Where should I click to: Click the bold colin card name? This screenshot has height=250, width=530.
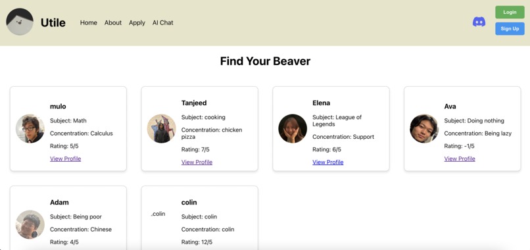[x=189, y=202]
